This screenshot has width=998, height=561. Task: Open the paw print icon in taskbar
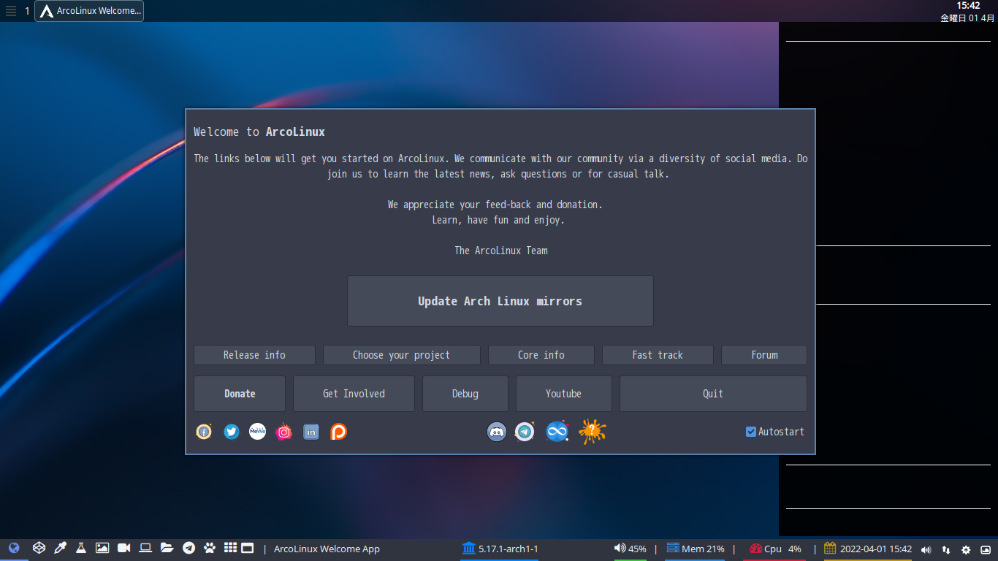(210, 548)
